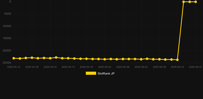The image size is (203, 99).
Task: Click the 5000 y-axis label
Action: pos(8,14)
